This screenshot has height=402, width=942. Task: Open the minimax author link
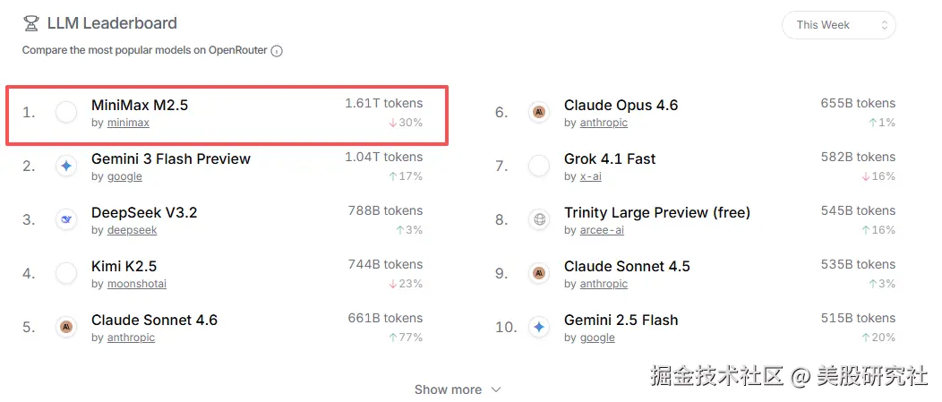click(128, 123)
